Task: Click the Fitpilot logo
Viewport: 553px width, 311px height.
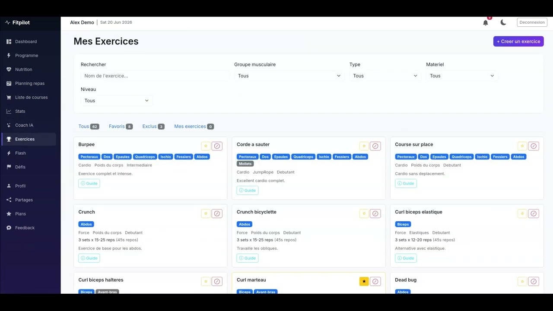Action: tap(17, 22)
